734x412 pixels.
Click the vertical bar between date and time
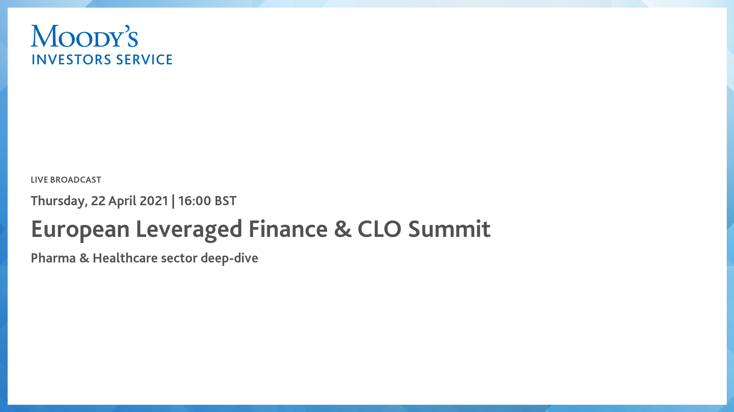(x=173, y=201)
